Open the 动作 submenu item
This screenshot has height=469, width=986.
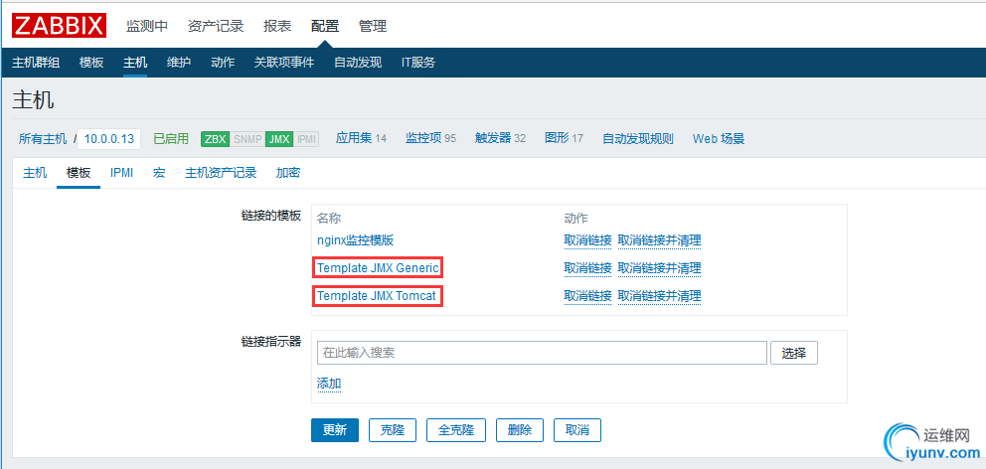[x=223, y=63]
